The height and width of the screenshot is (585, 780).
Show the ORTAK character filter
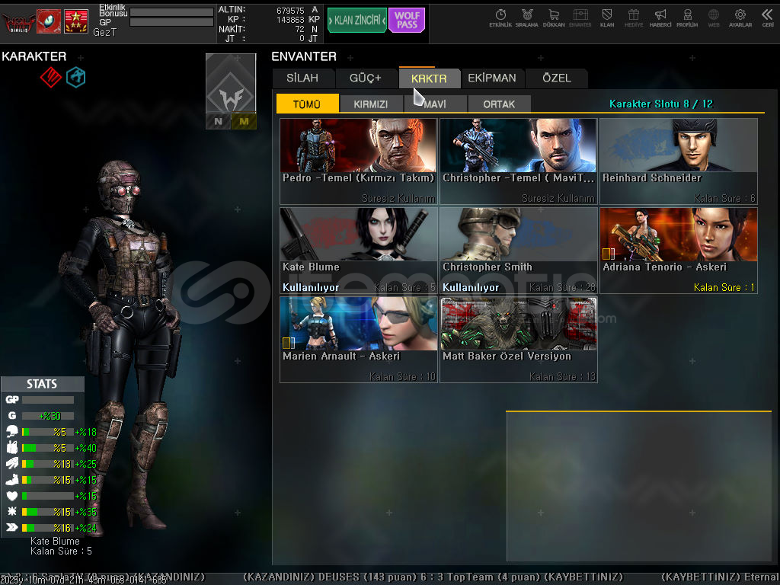point(499,104)
